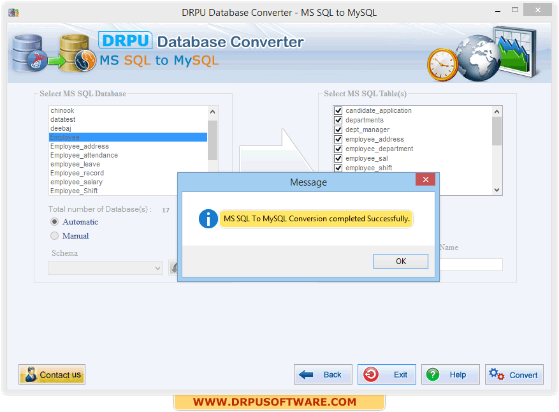Close the Database Converter main window

[x=537, y=10]
